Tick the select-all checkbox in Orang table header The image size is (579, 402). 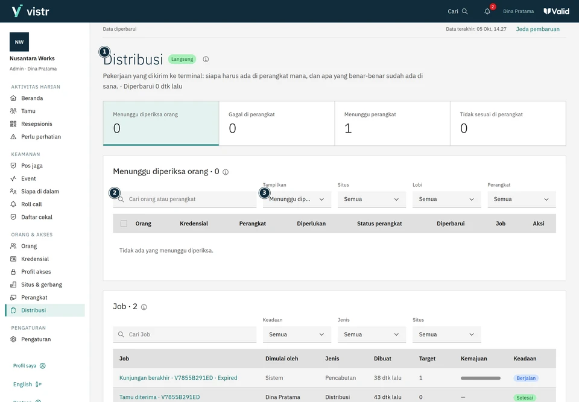(x=124, y=224)
